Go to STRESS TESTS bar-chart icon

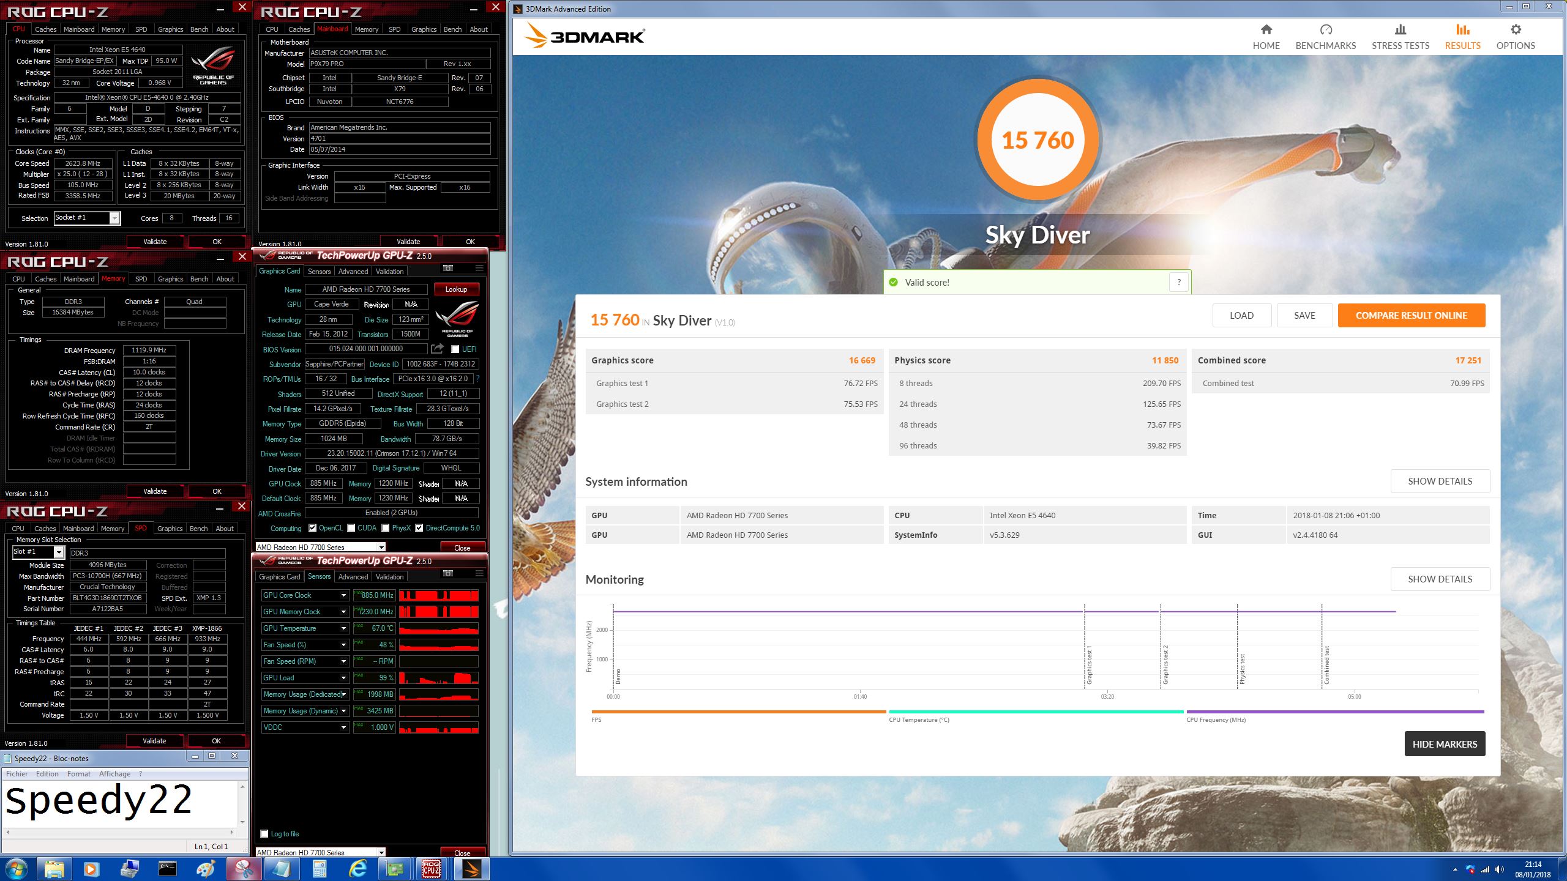pyautogui.click(x=1401, y=29)
